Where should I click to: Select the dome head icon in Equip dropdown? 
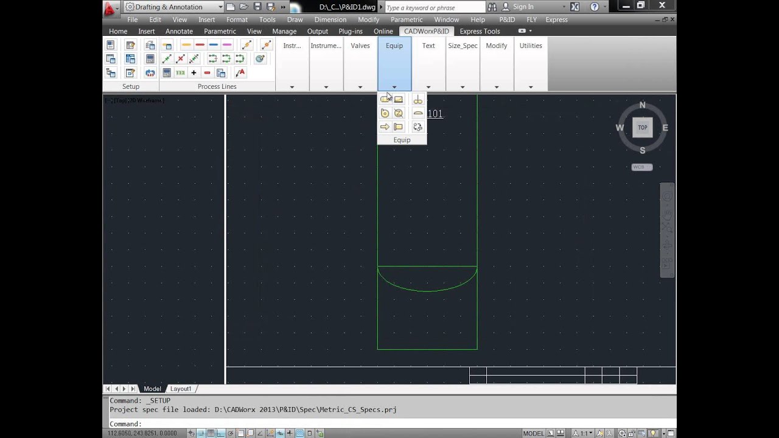click(x=417, y=113)
